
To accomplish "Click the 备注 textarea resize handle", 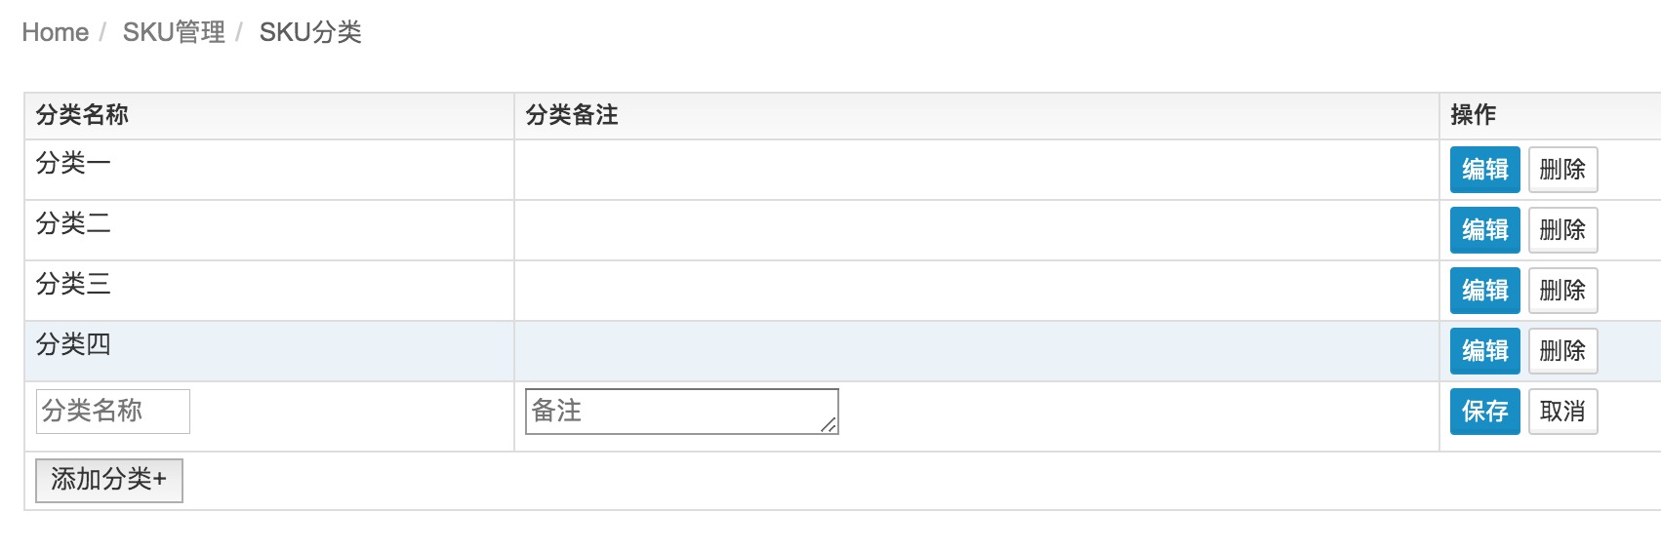I will (830, 425).
